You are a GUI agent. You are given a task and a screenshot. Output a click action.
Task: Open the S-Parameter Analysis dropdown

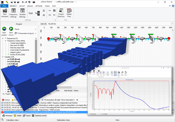(36, 34)
